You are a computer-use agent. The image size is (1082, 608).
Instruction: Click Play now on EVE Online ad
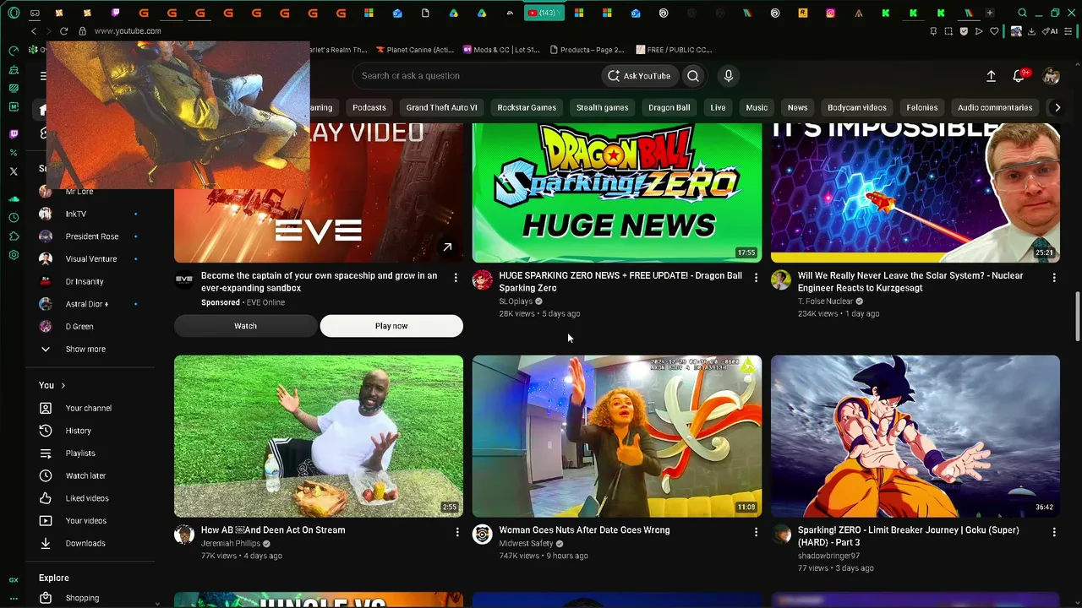(391, 326)
